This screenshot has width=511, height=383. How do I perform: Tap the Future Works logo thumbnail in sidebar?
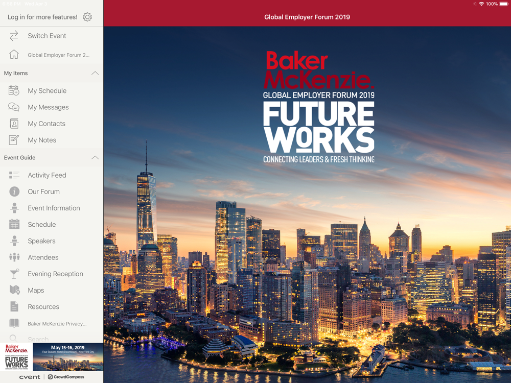point(16,357)
